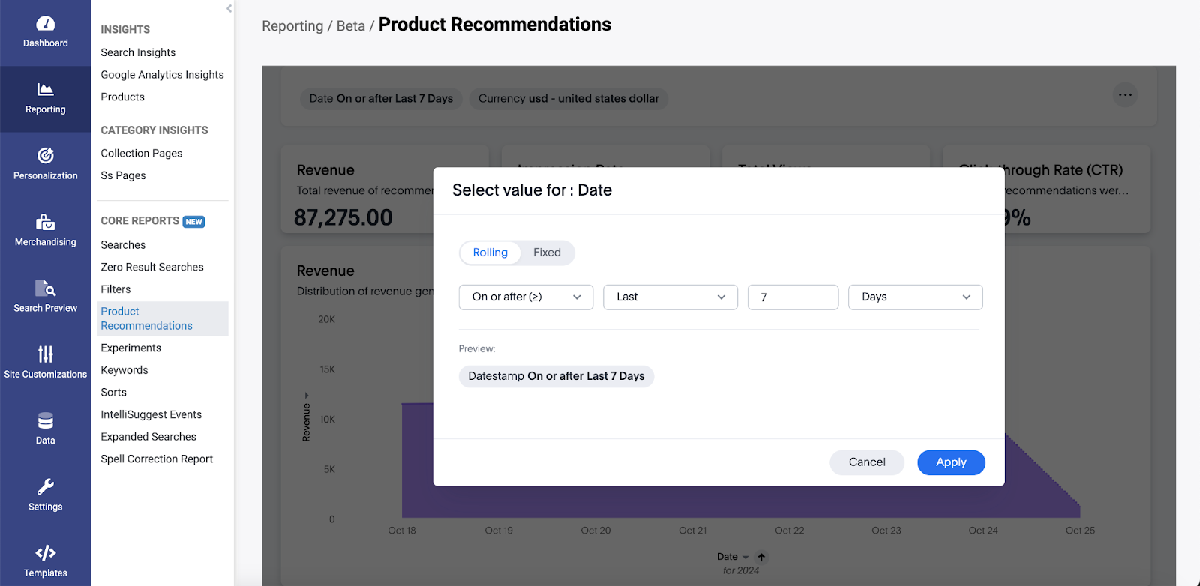
Task: Open the three-dot options menu icon
Action: click(x=1125, y=95)
